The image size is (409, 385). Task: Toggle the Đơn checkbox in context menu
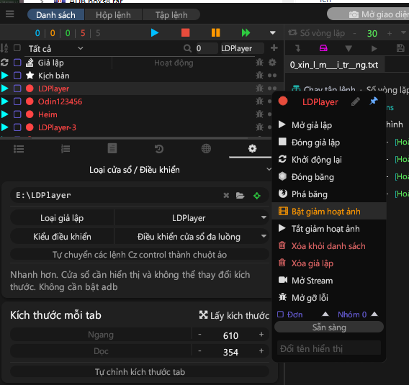(280, 314)
